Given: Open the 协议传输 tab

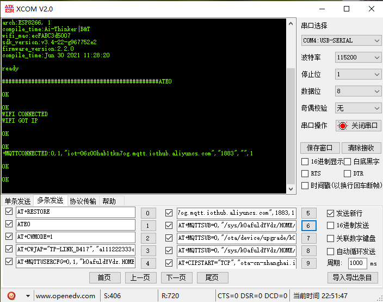Looking at the screenshot, I should point(83,201).
